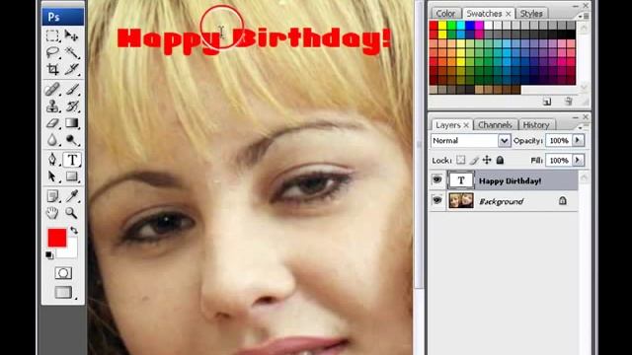Minimize the Swatches panel group
This screenshot has width=632, height=355.
[575, 6]
